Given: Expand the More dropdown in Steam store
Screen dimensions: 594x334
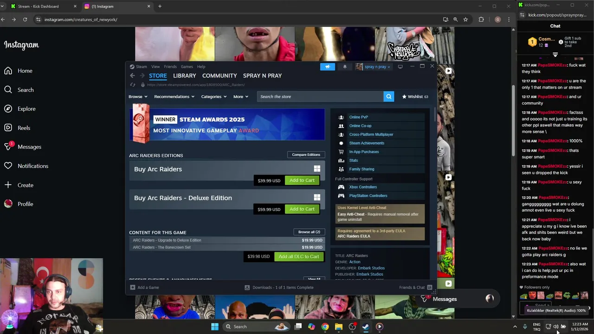Looking at the screenshot, I should pyautogui.click(x=240, y=96).
